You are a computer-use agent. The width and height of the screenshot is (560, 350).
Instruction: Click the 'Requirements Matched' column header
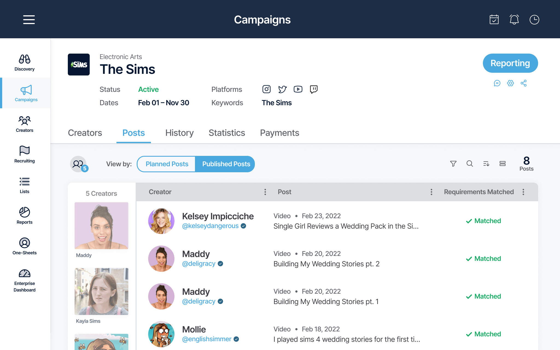click(x=479, y=192)
